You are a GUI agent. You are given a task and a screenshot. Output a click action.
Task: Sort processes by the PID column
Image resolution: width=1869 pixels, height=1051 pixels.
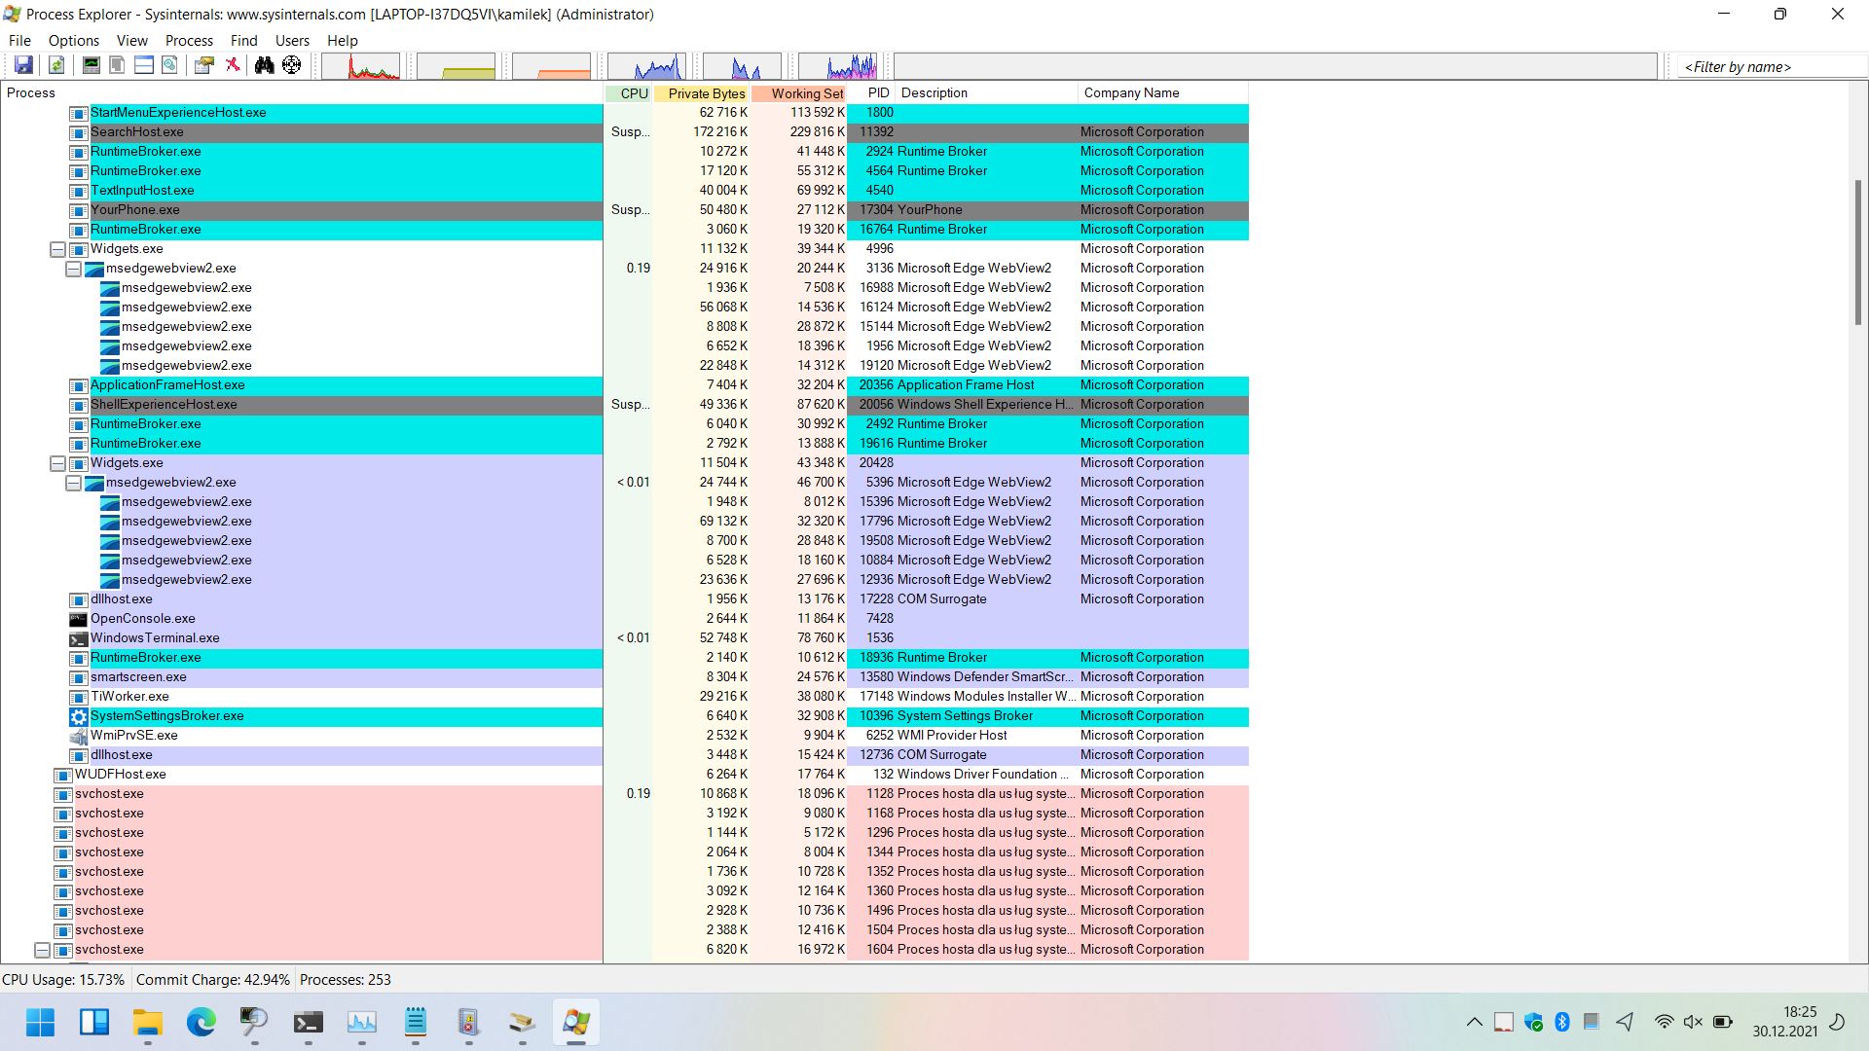pos(877,92)
